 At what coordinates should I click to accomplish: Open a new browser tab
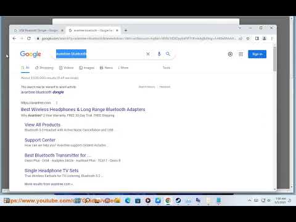tap(126, 30)
